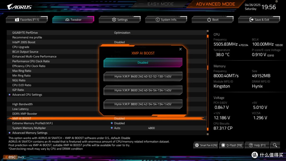Click the star icon beside X.M.P. Disabled

pyautogui.click(x=112, y=123)
